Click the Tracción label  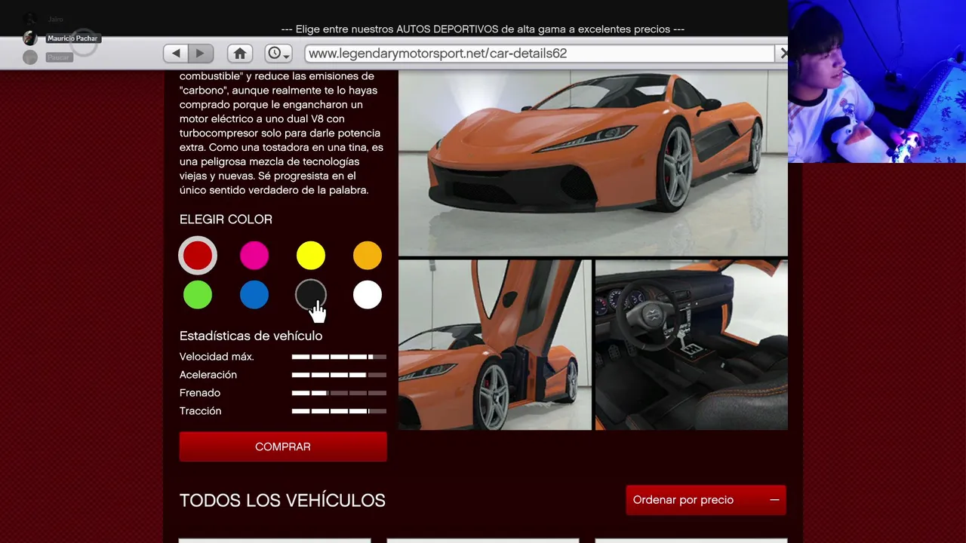pyautogui.click(x=201, y=411)
